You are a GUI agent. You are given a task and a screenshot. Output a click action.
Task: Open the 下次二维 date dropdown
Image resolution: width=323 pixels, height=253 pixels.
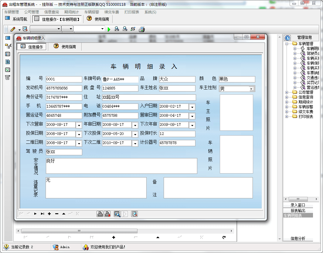(135, 143)
